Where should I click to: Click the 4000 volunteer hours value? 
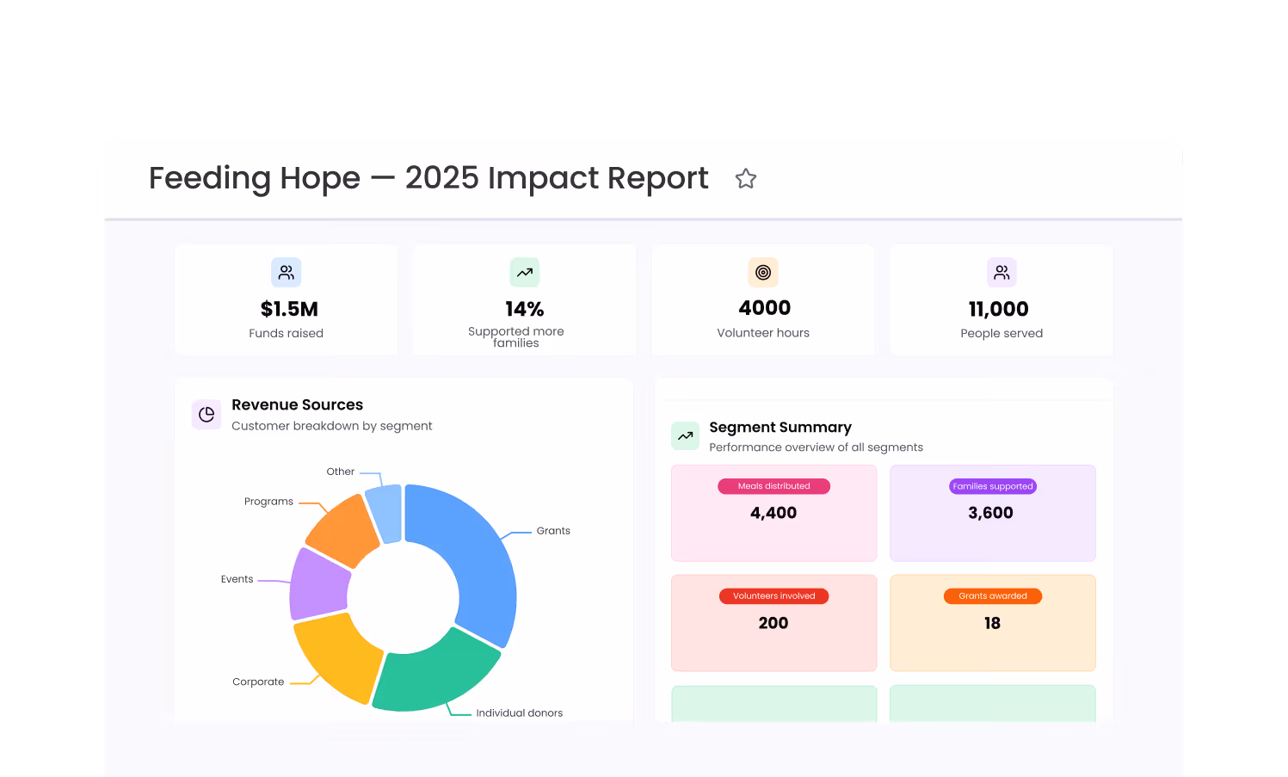pos(765,308)
